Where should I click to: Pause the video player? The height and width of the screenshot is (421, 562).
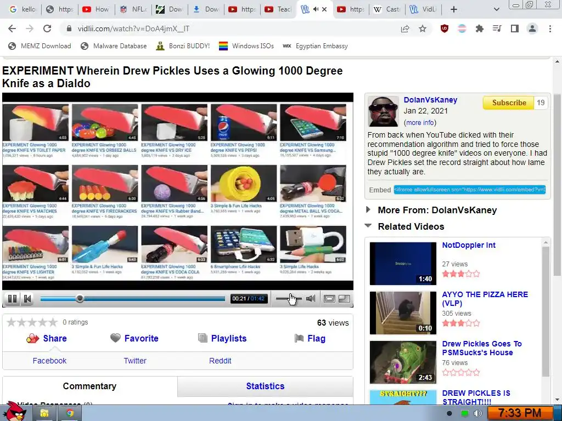point(12,299)
